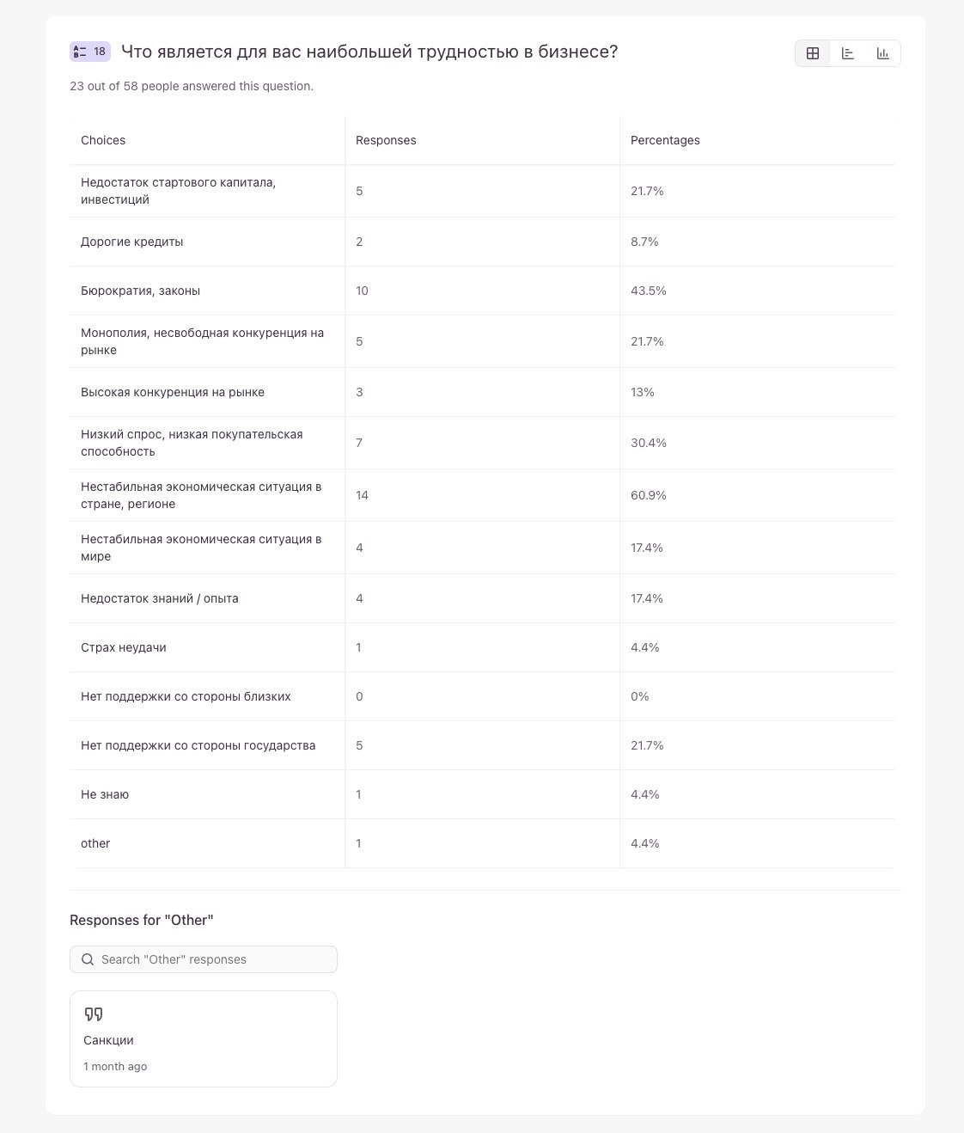Click the Percentages column header
This screenshot has height=1133, width=964.
665,140
